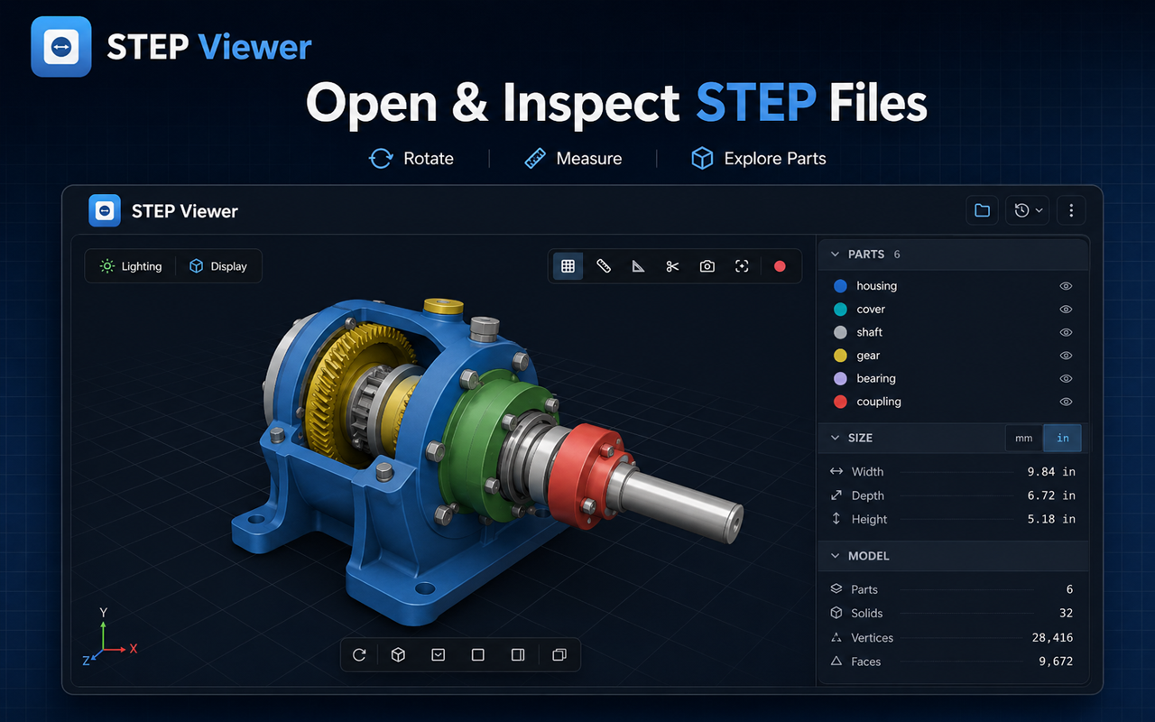Open the three-dot more options menu
Screen dimensions: 1155x722
(1071, 210)
